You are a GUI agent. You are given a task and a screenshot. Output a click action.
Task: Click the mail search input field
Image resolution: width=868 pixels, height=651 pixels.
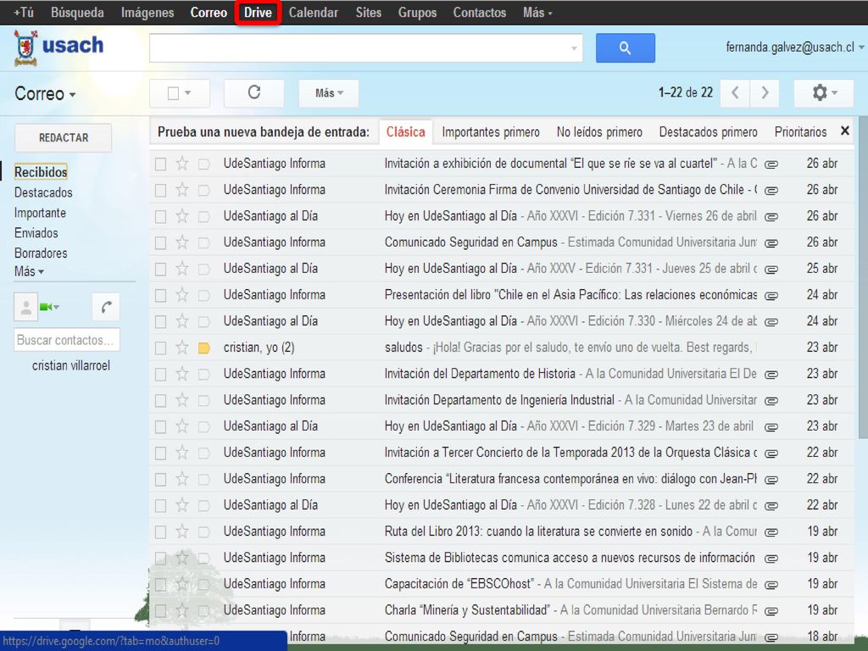(365, 48)
